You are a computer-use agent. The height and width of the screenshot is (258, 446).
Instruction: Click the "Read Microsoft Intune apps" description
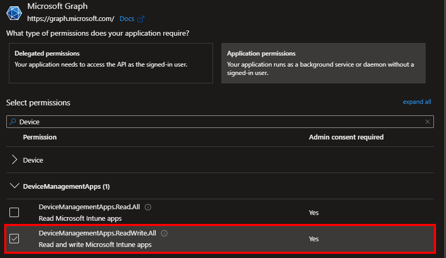[80, 218]
